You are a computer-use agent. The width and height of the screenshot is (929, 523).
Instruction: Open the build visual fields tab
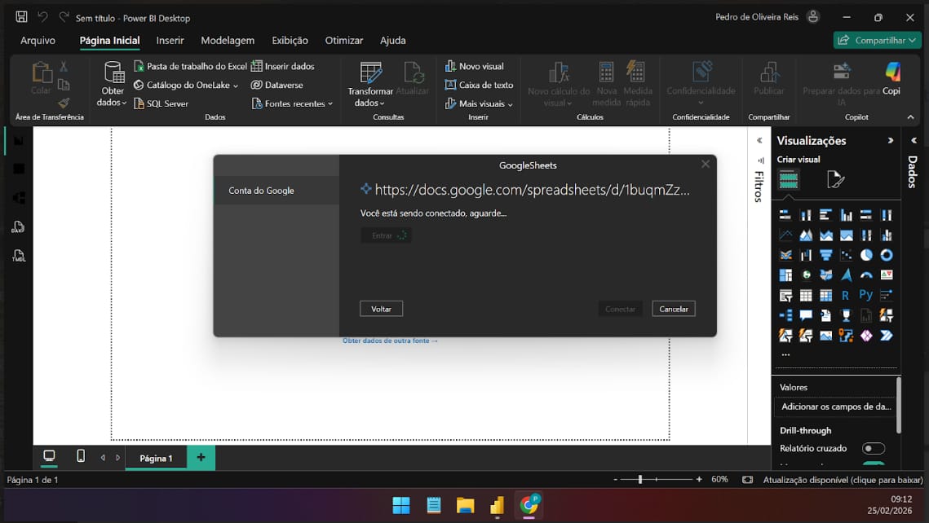[x=789, y=179]
